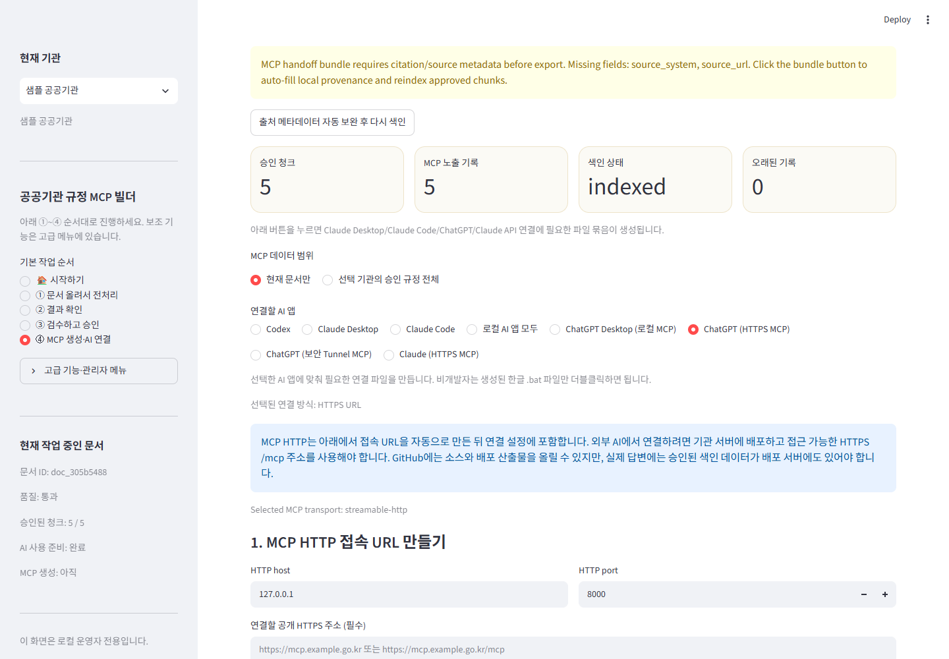The width and height of the screenshot is (949, 659).
Task: Click the 승인된 청크: 5 / 5 text
Action: tap(52, 523)
